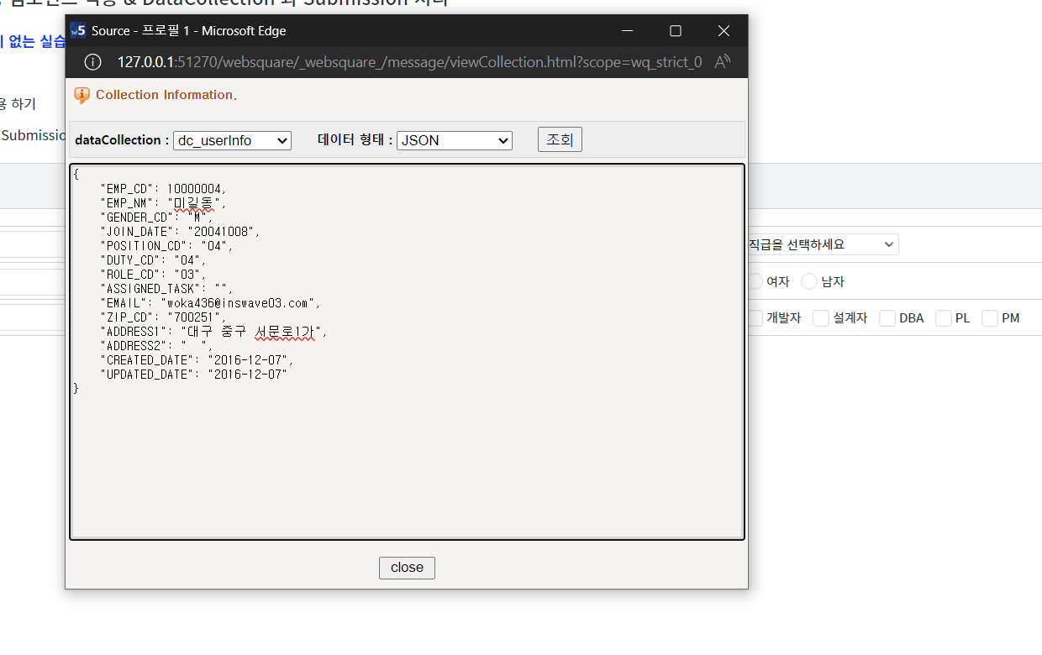Click the CREATED_DATE 2016-12-07 line
Viewport: 1042px width, 655px height.
coord(197,360)
